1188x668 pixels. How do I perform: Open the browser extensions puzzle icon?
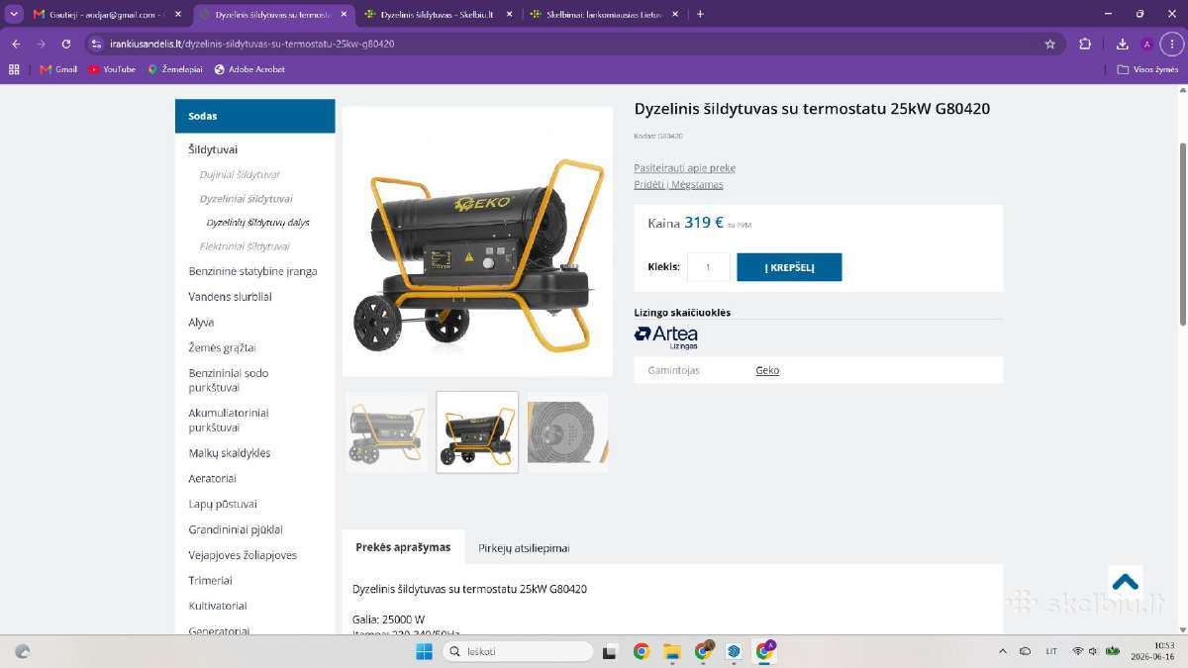pyautogui.click(x=1085, y=44)
